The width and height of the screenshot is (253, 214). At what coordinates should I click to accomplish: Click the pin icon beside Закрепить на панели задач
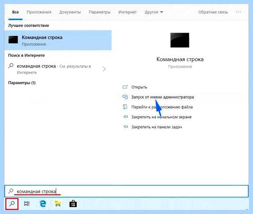coord(125,127)
